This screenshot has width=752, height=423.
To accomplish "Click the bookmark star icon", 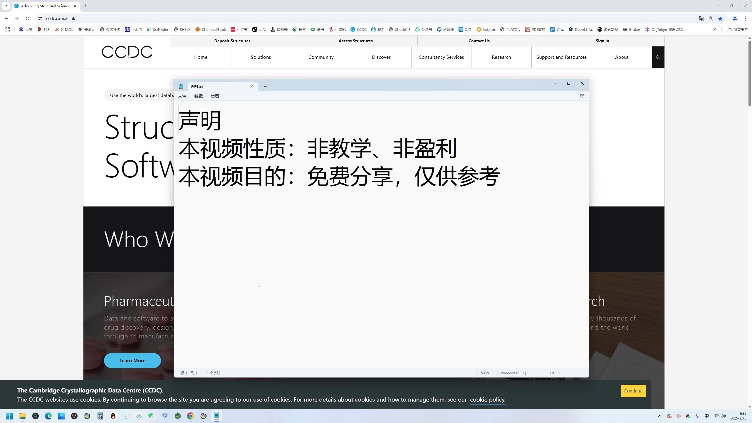I will point(720,19).
